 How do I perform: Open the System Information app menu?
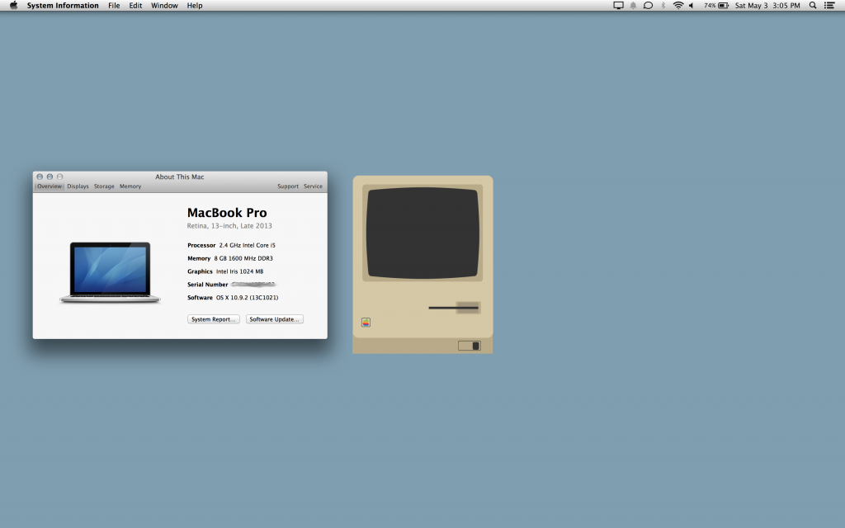coord(63,6)
